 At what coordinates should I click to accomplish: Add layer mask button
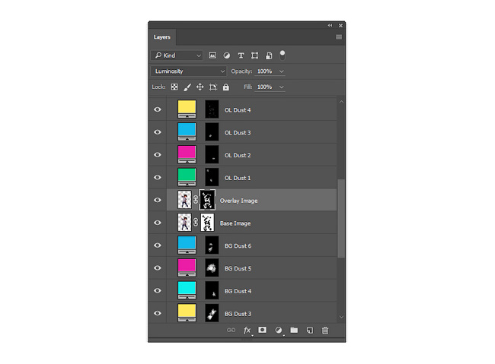point(262,330)
